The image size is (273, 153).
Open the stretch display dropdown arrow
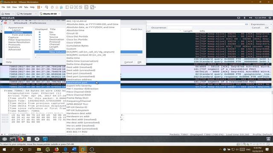click(95, 7)
